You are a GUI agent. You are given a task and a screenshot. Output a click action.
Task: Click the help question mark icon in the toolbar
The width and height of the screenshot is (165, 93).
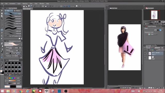80,6
